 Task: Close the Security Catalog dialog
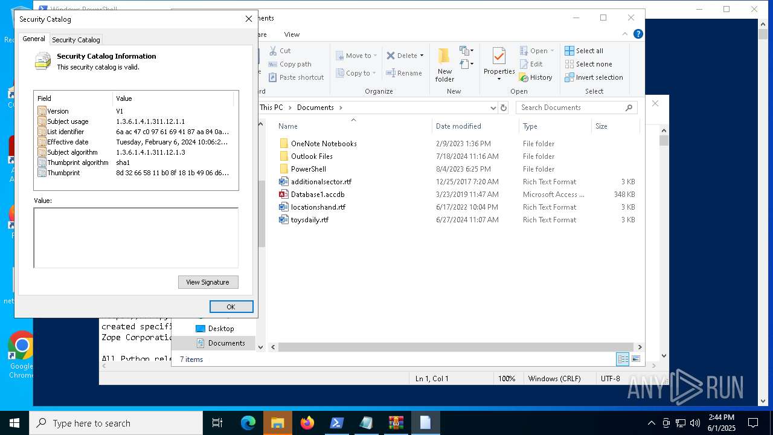[x=248, y=19]
